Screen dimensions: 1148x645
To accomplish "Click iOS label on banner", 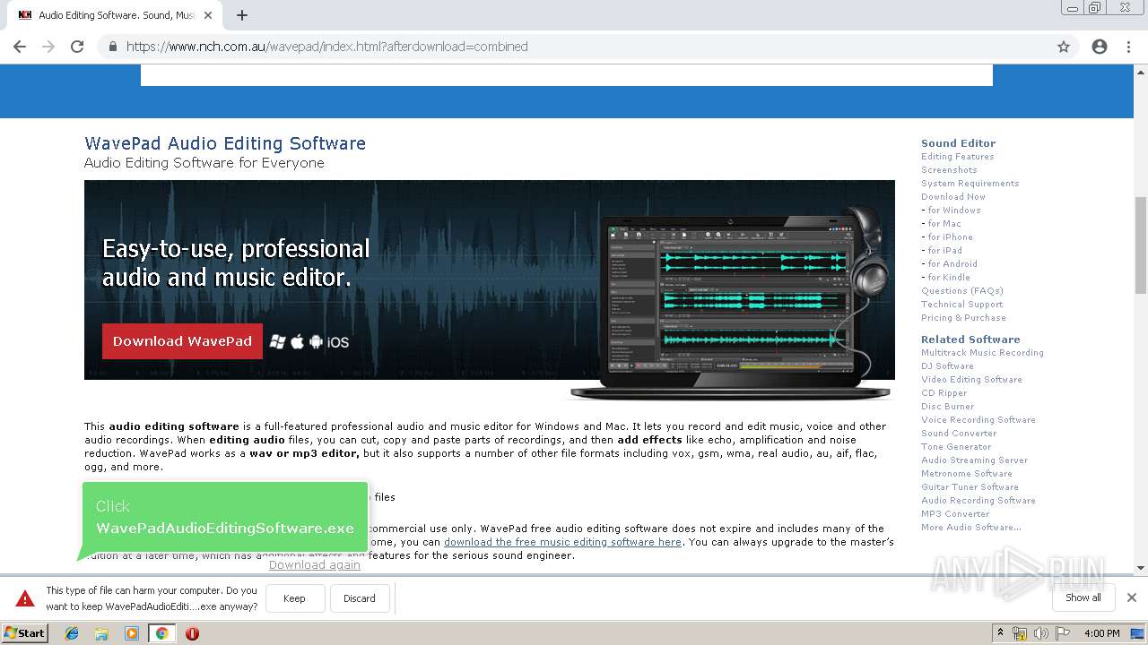I will pos(338,342).
